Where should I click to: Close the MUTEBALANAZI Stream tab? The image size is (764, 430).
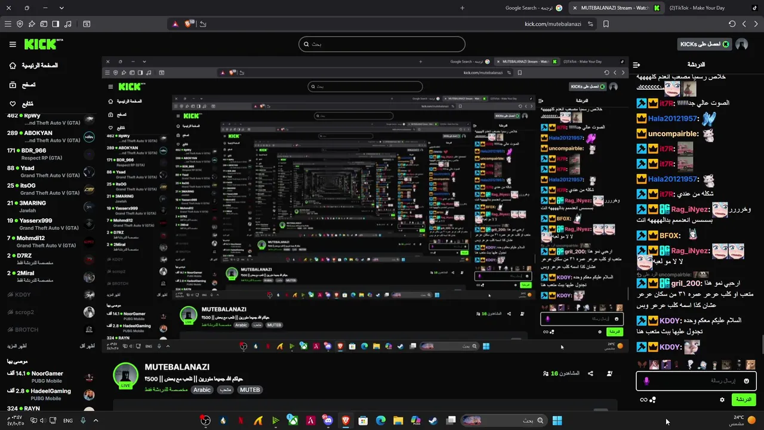[574, 8]
